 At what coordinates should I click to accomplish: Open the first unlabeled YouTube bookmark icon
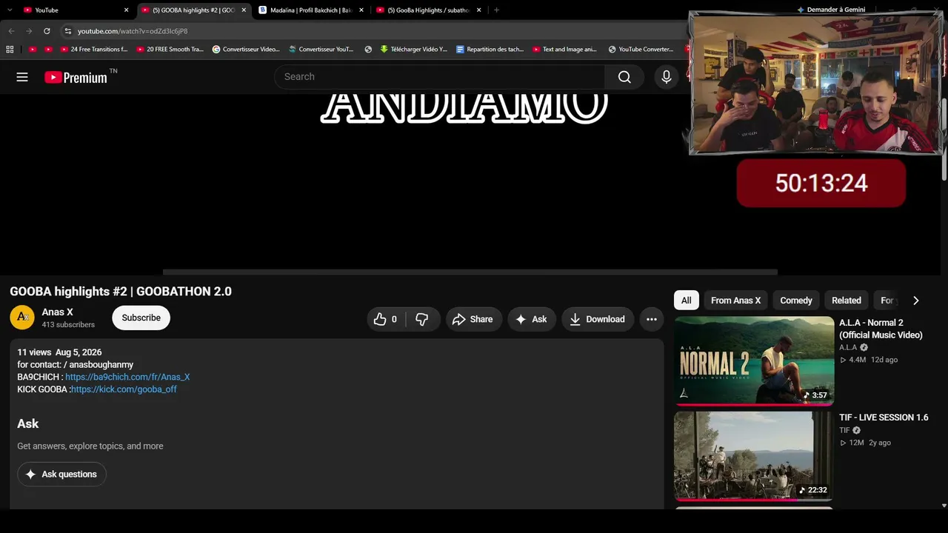(33, 50)
